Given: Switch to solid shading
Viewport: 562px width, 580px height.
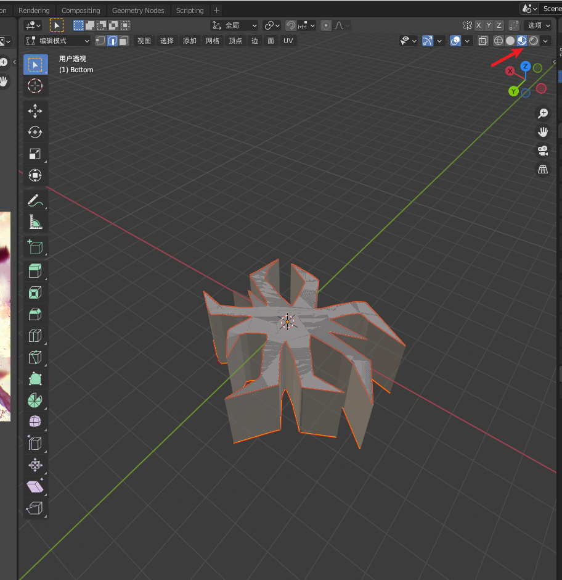Looking at the screenshot, I should (x=510, y=41).
